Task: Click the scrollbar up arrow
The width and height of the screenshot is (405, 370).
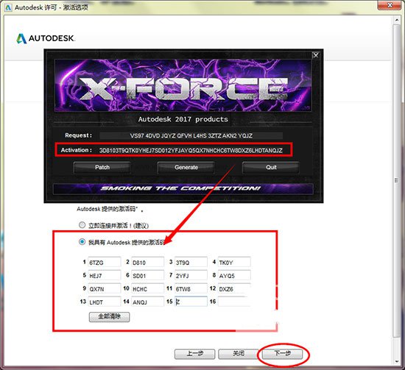Action: point(396,20)
